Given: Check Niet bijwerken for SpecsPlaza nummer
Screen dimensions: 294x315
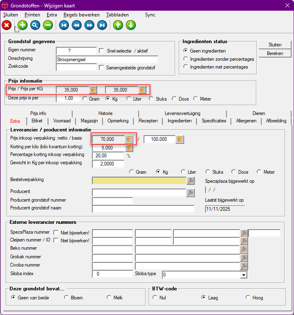Looking at the screenshot, I should tap(56, 232).
